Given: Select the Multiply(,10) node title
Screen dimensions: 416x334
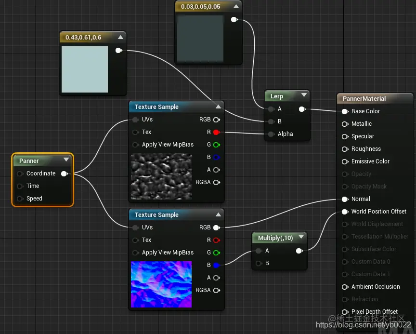Looking at the screenshot, I should point(275,238).
